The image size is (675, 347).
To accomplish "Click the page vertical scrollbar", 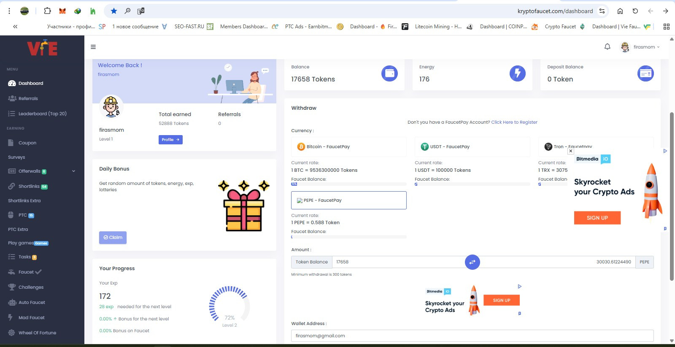I will pyautogui.click(x=672, y=196).
